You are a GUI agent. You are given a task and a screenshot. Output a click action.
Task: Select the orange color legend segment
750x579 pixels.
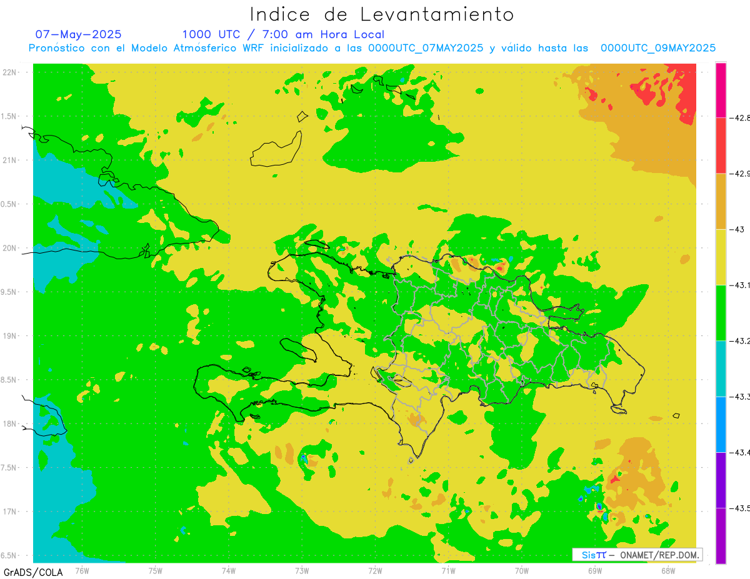click(x=721, y=201)
